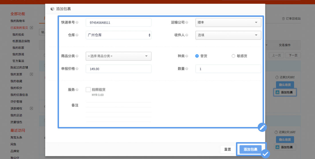Expand the 商品分类 selection dropdown
Screen dimensions: 315x159
[118, 56]
